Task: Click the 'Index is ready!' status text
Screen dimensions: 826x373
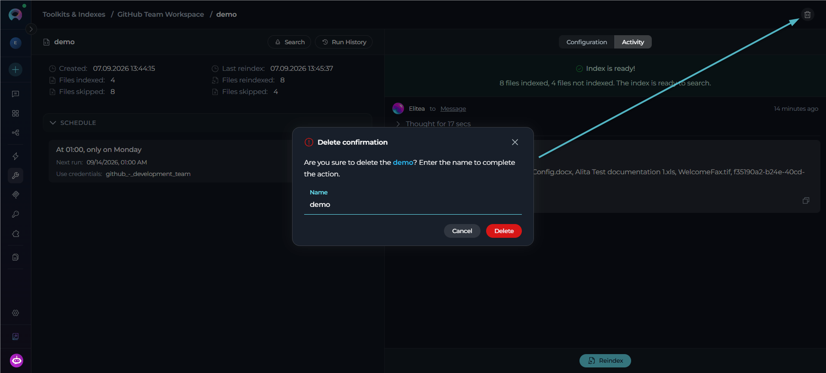Action: tap(610, 69)
